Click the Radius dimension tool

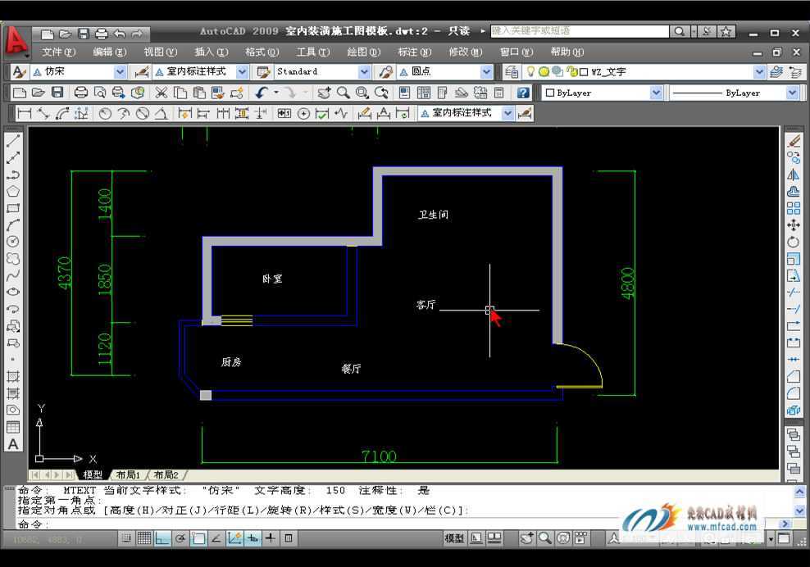coord(105,113)
